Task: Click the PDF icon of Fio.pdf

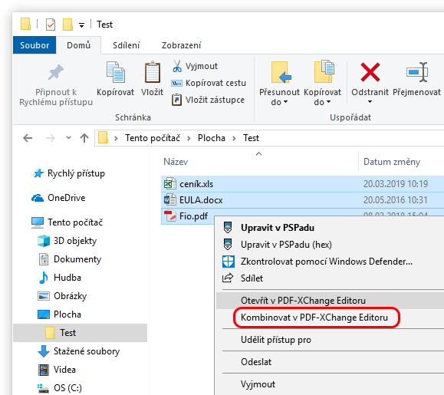Action: pyautogui.click(x=170, y=216)
